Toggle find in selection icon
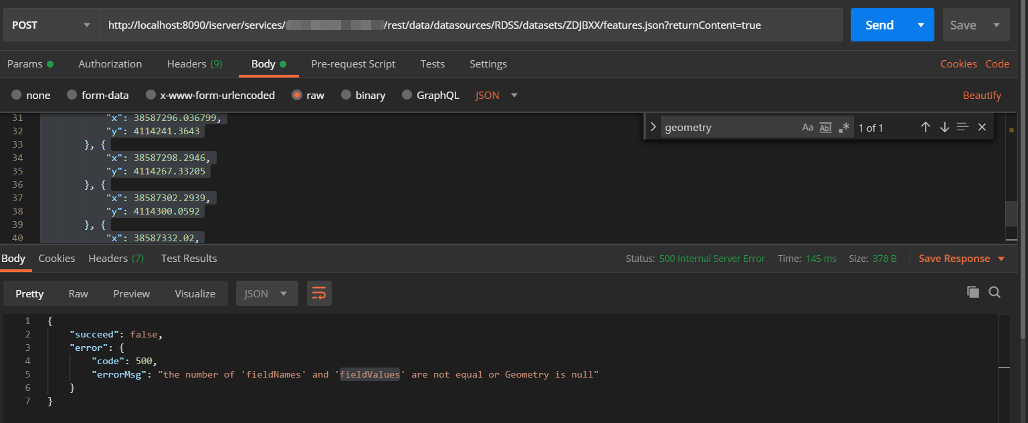Screen dimensions: 1028x423 click(963, 127)
